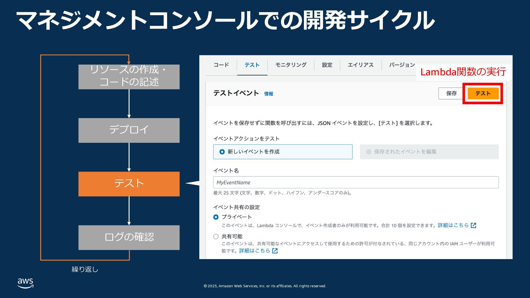Screen dimensions: 530x298
Task: Choose 共有可能 sharing radio button
Action: [216, 236]
